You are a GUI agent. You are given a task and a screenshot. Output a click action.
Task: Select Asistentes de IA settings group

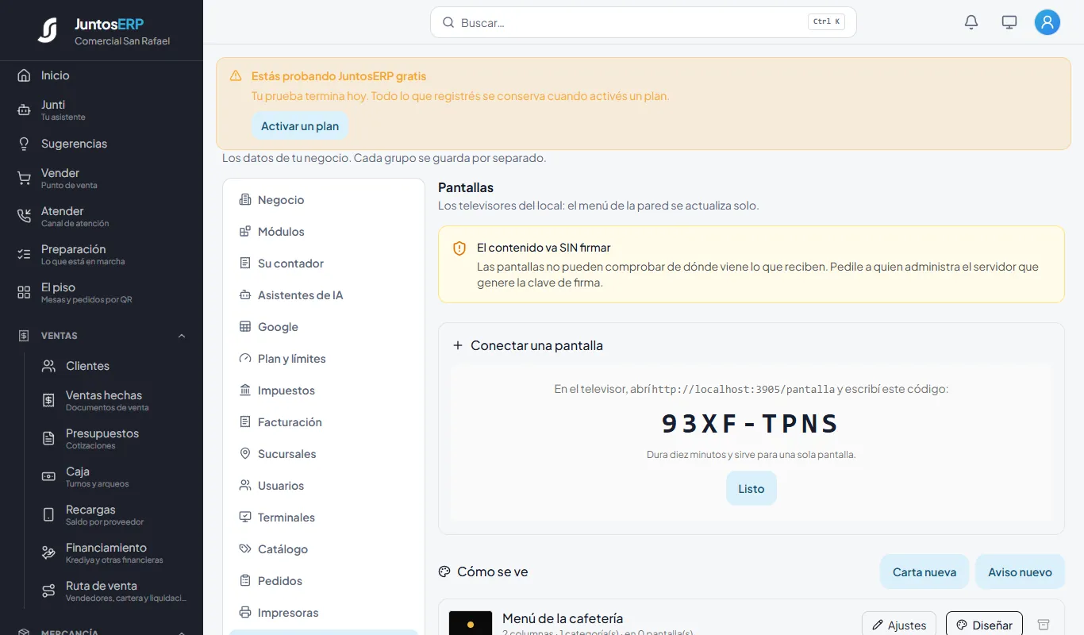pos(324,295)
